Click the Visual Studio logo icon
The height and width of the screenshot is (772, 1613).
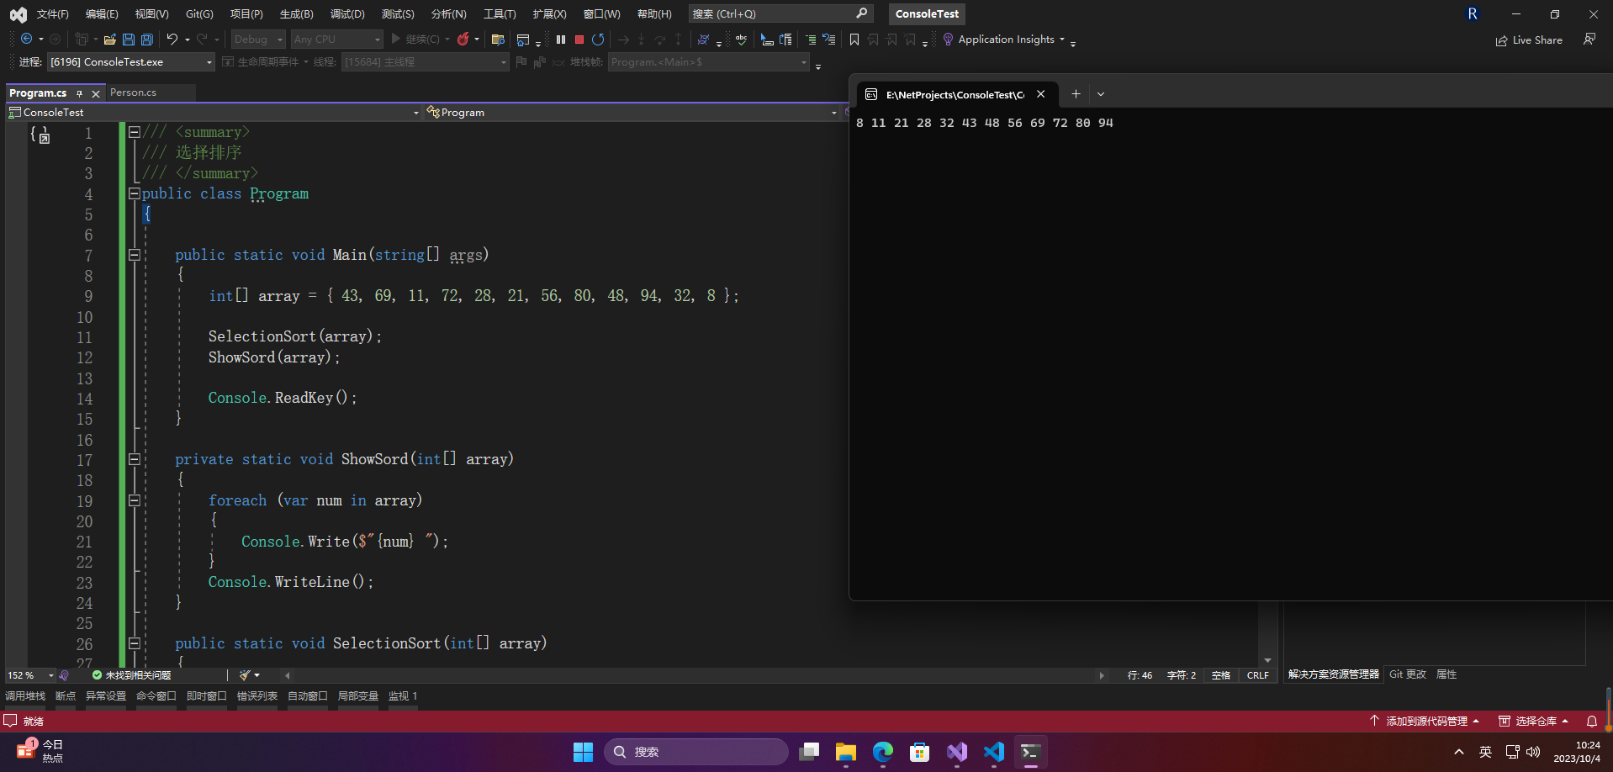click(18, 14)
